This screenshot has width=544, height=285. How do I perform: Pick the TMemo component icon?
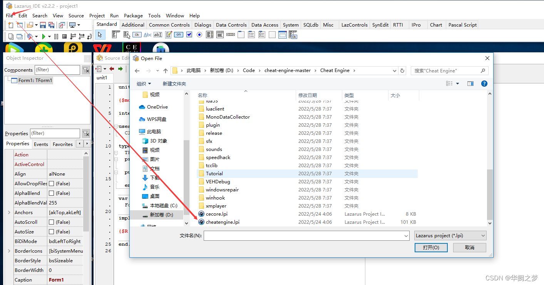coord(168,35)
